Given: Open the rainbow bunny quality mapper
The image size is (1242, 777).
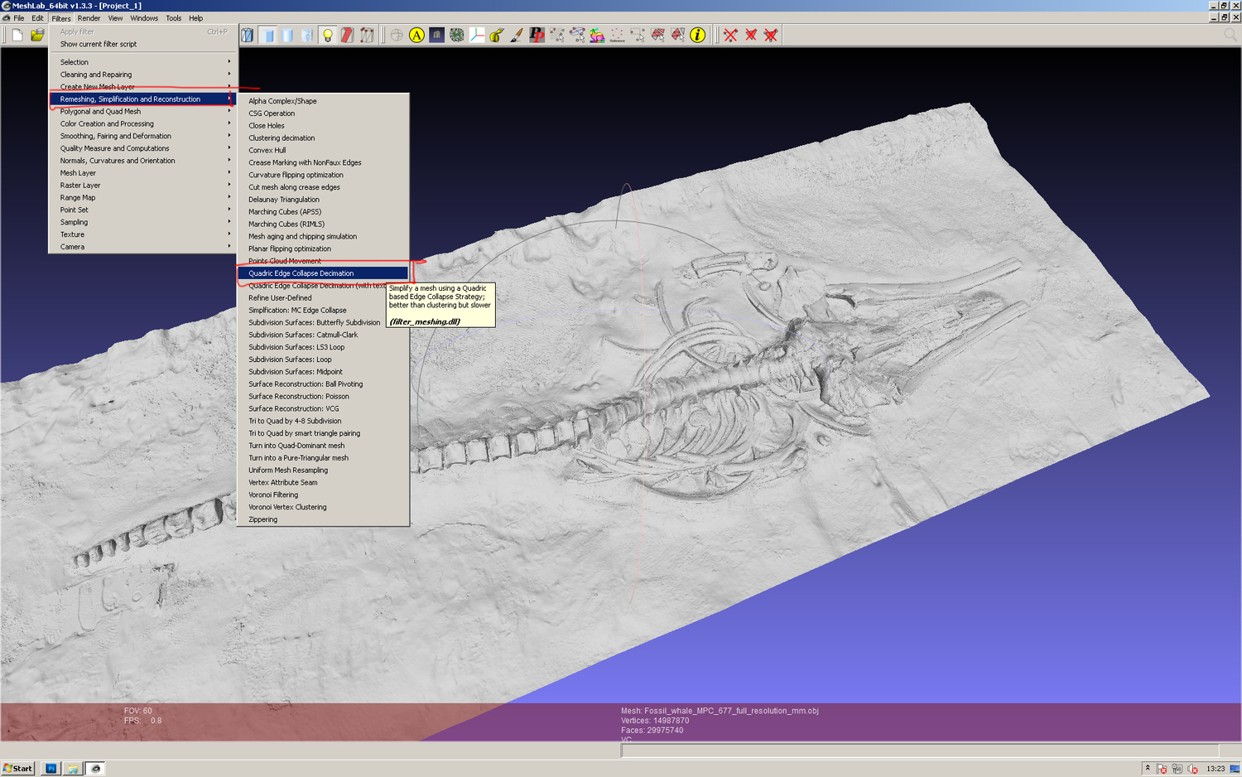Looking at the screenshot, I should click(x=597, y=35).
